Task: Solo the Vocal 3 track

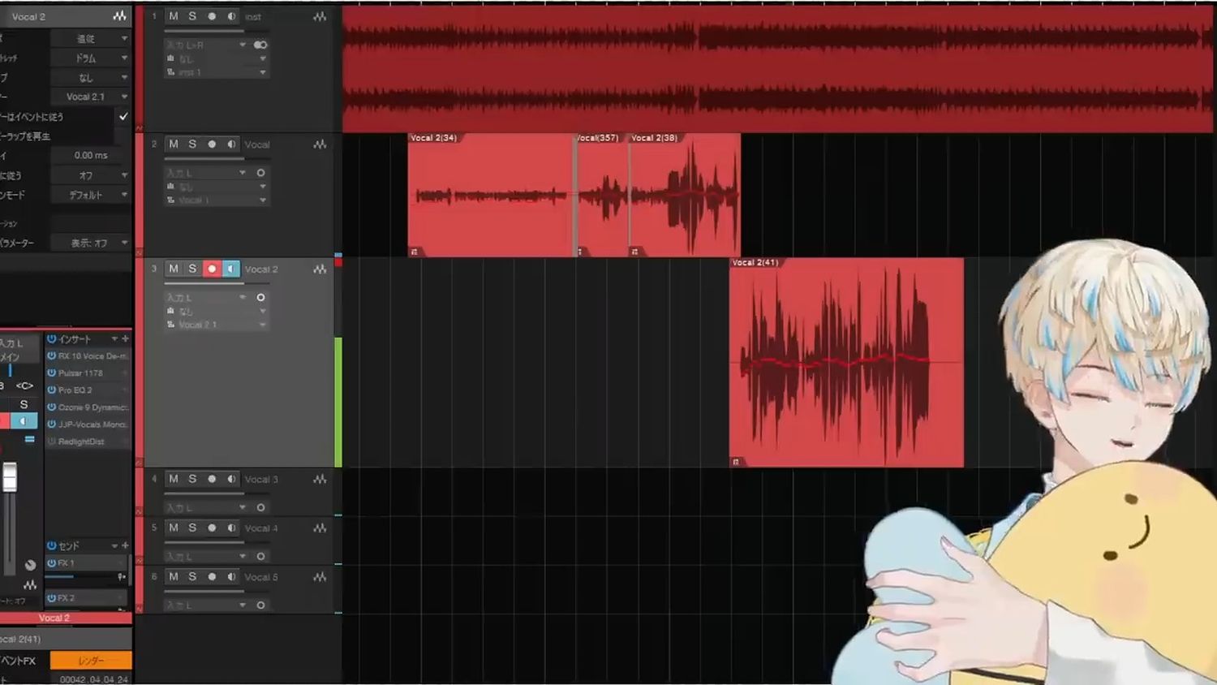Action: click(192, 479)
